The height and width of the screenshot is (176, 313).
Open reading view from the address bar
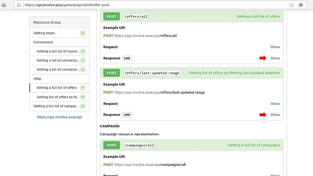click(x=291, y=5)
